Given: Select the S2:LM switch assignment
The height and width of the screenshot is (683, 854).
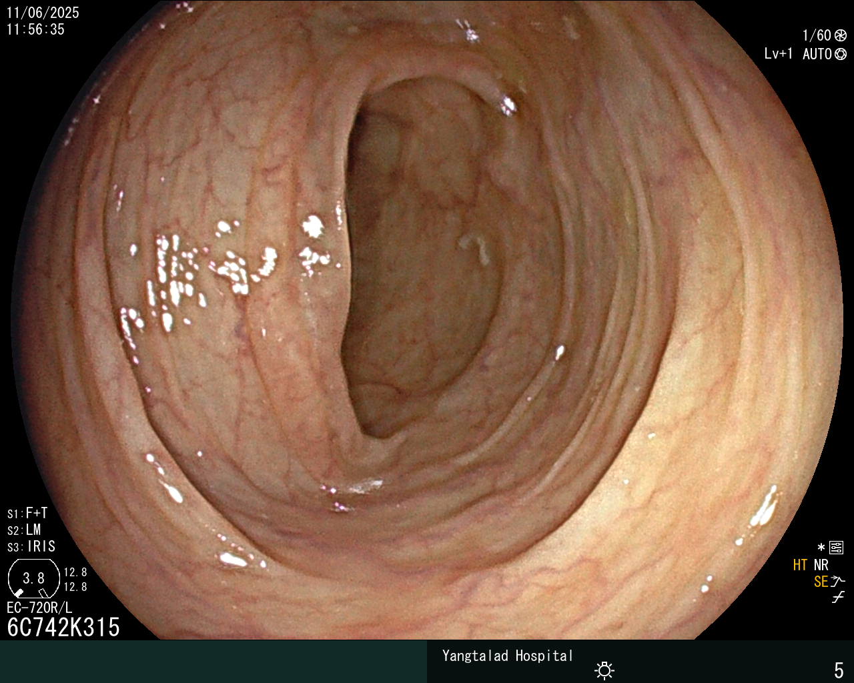Looking at the screenshot, I should (24, 530).
